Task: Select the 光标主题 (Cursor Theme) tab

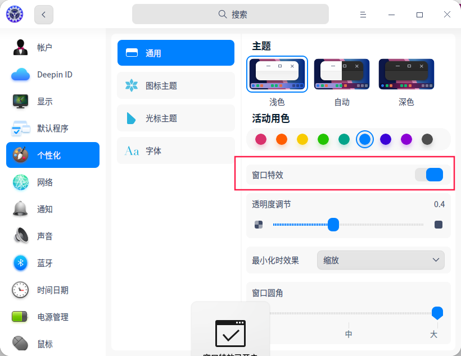Action: click(176, 118)
